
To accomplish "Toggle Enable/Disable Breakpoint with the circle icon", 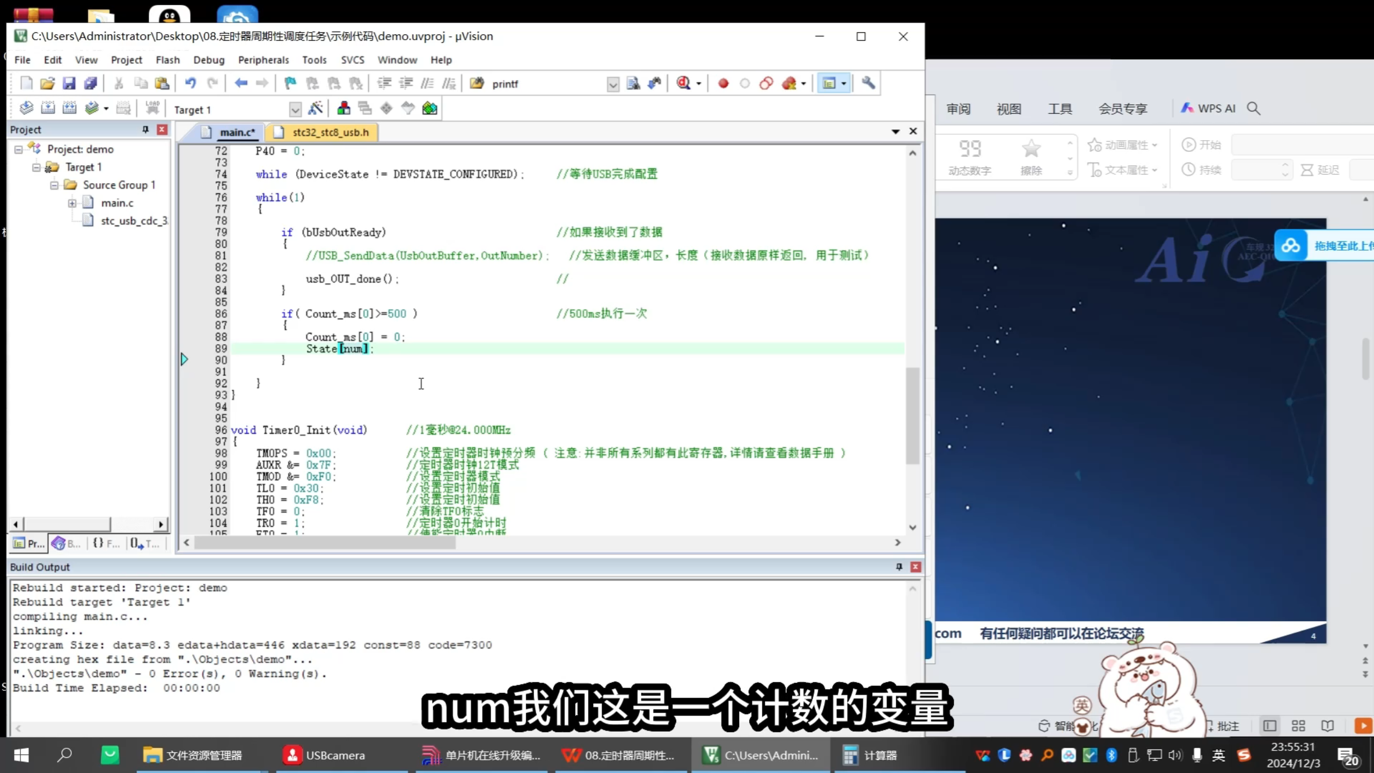I will pos(744,84).
